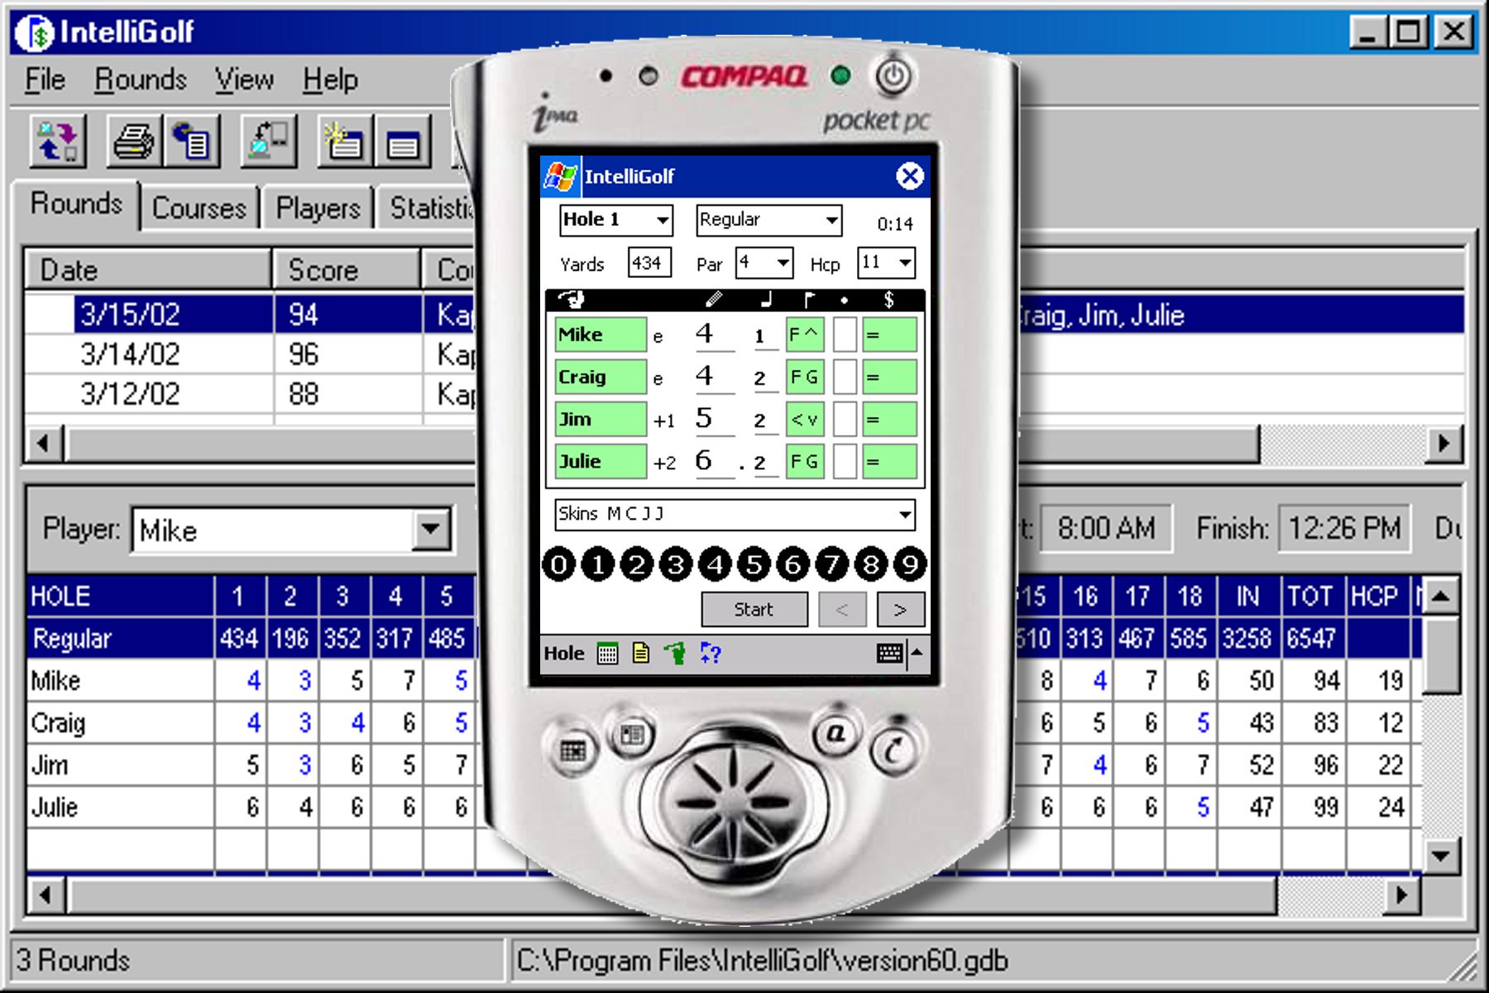Switch to the Courses tab
Image resolution: width=1489 pixels, height=993 pixels.
pyautogui.click(x=199, y=208)
